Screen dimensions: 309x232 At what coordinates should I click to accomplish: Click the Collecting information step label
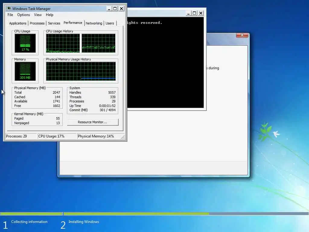point(29,222)
